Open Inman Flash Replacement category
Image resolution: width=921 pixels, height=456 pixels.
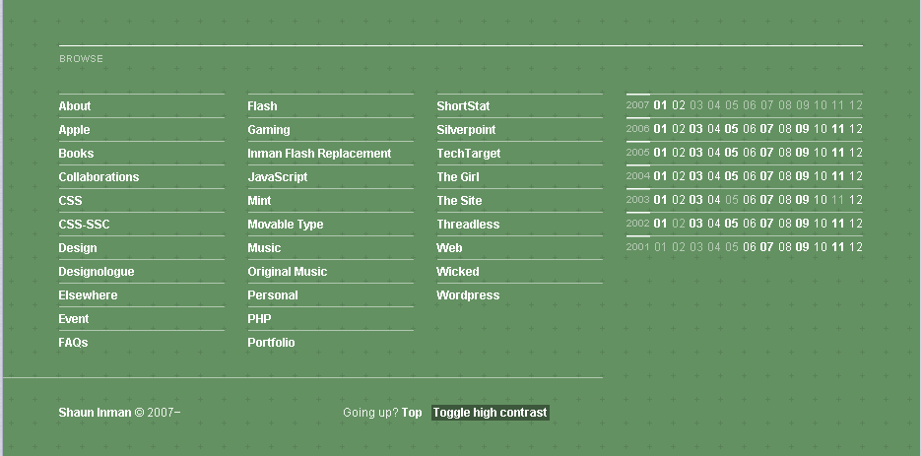click(x=319, y=154)
